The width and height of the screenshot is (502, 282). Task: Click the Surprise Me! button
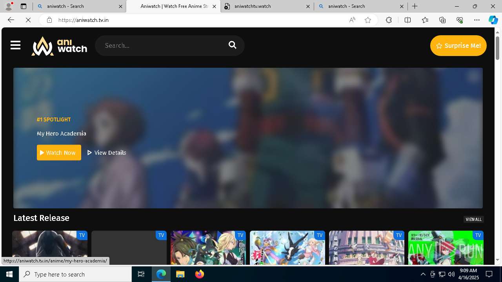point(458,46)
